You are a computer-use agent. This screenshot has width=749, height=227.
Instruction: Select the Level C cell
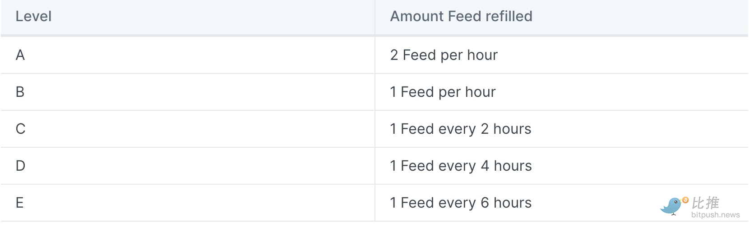point(188,129)
